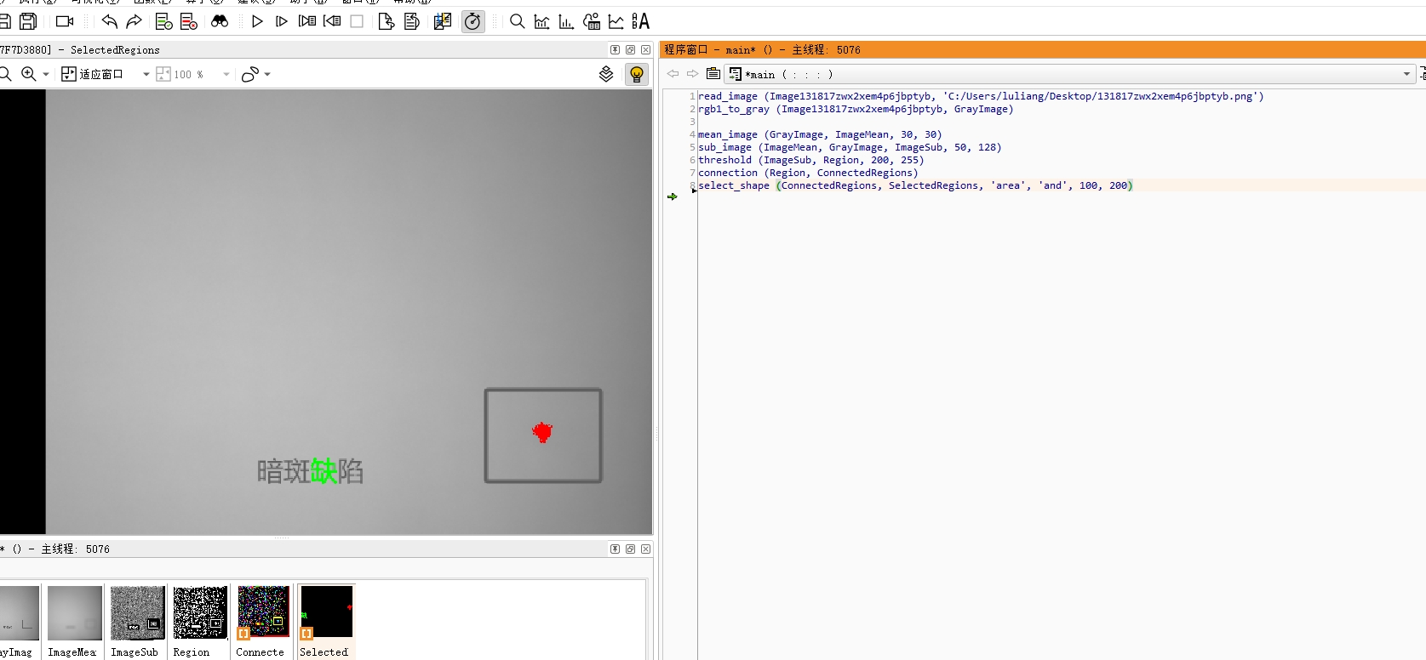Reset procedure execution icon
This screenshot has height=660, width=1426.
(412, 21)
